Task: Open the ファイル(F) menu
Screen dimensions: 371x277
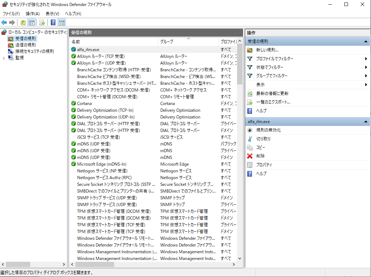Action: (x=11, y=14)
